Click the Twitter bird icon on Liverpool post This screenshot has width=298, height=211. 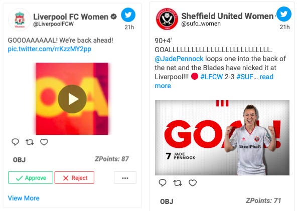click(128, 15)
